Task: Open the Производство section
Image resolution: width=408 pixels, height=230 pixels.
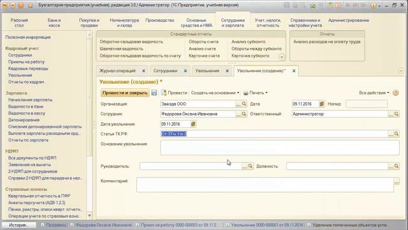Action: point(160,20)
